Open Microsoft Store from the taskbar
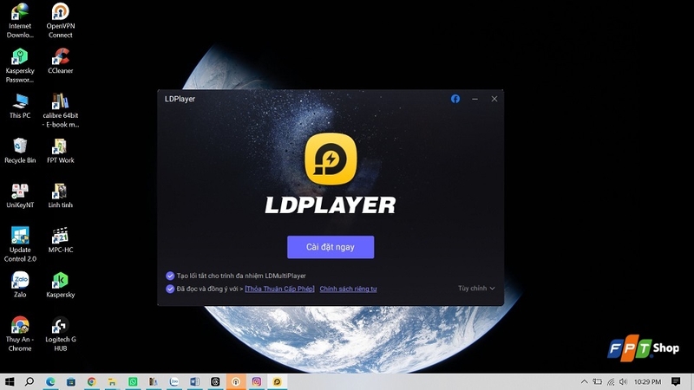The height and width of the screenshot is (390, 694). click(71, 381)
